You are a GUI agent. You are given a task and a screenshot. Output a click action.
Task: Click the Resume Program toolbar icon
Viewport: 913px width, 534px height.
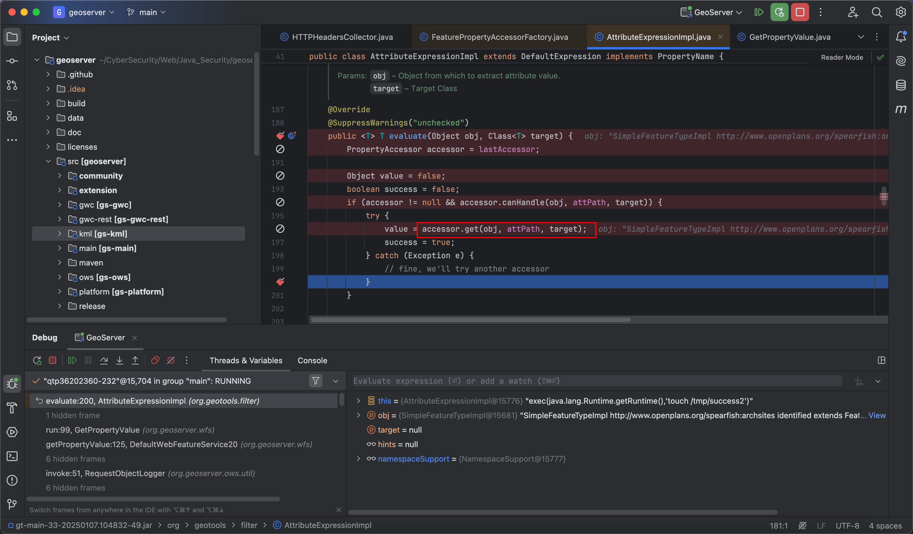[759, 12]
